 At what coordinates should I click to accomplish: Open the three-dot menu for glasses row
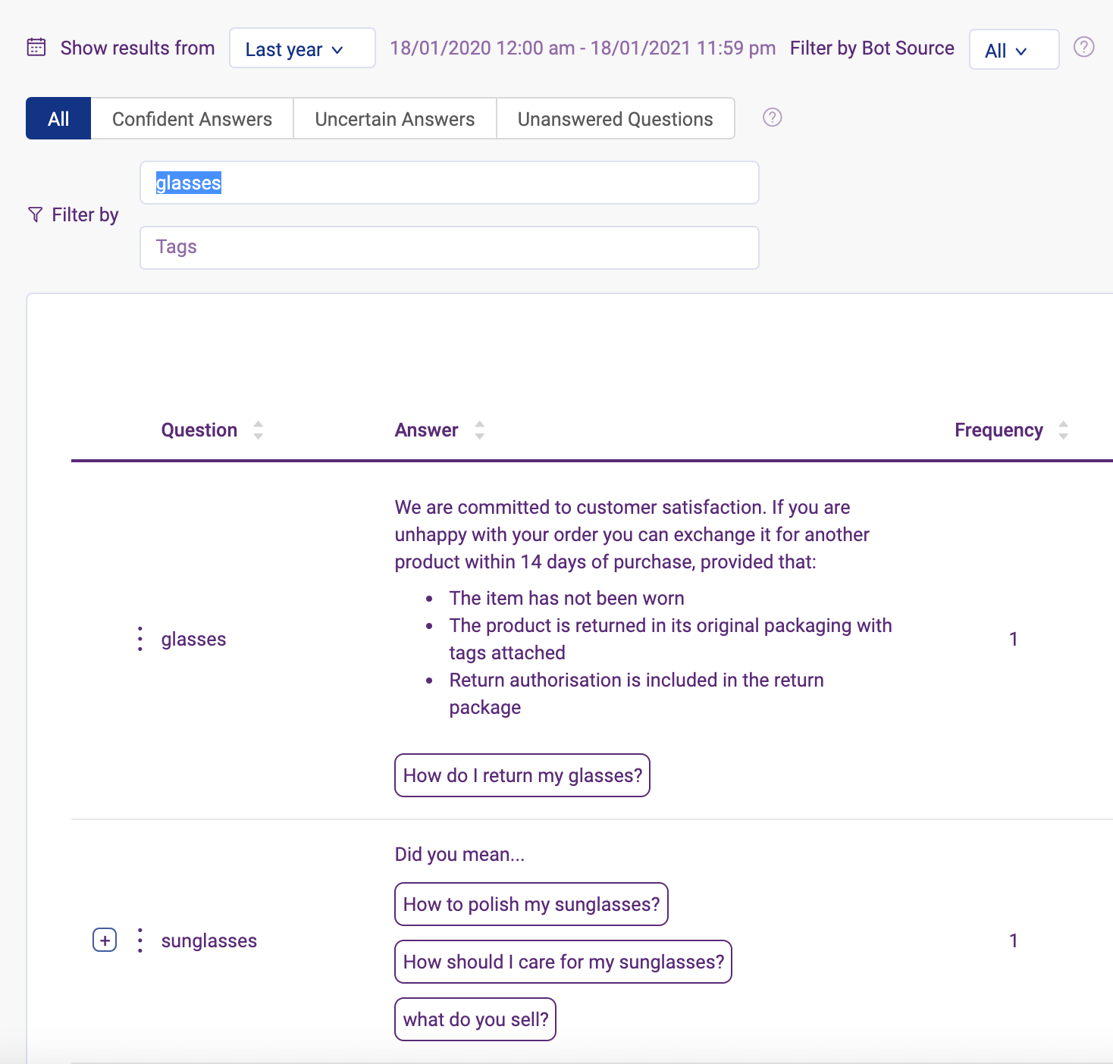140,639
